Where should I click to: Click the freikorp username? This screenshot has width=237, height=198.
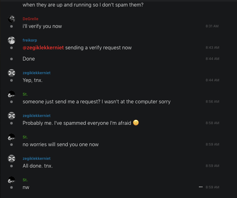30,40
